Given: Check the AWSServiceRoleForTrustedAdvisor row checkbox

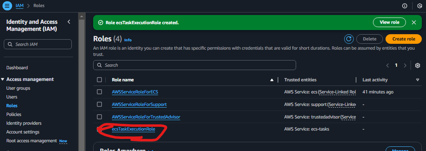Looking at the screenshot, I should (99, 117).
